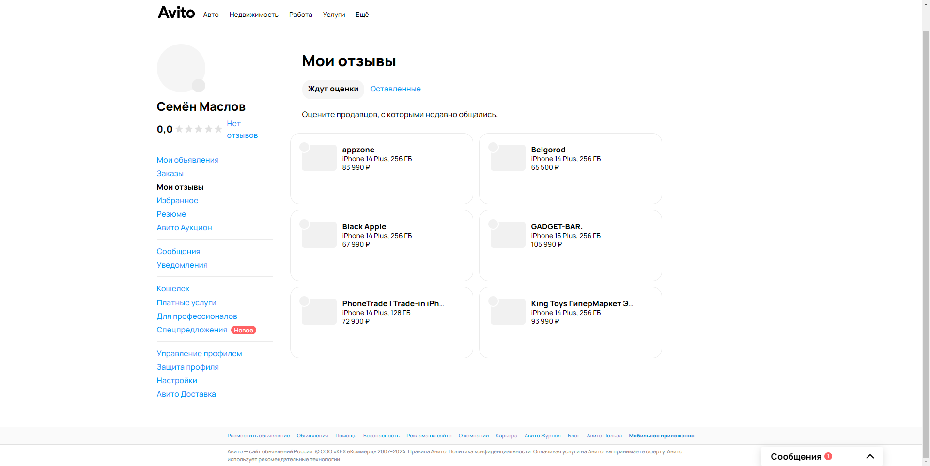Open Сообщения in the sidebar

point(178,252)
